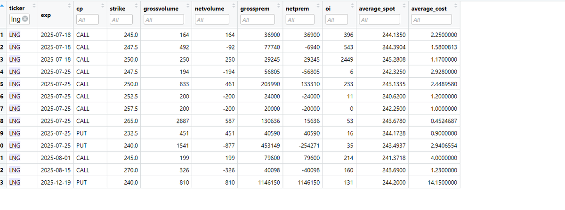Screen dimensions: 565x210
Task: Click the average_cost value '2.9280000'
Action: click(444, 72)
